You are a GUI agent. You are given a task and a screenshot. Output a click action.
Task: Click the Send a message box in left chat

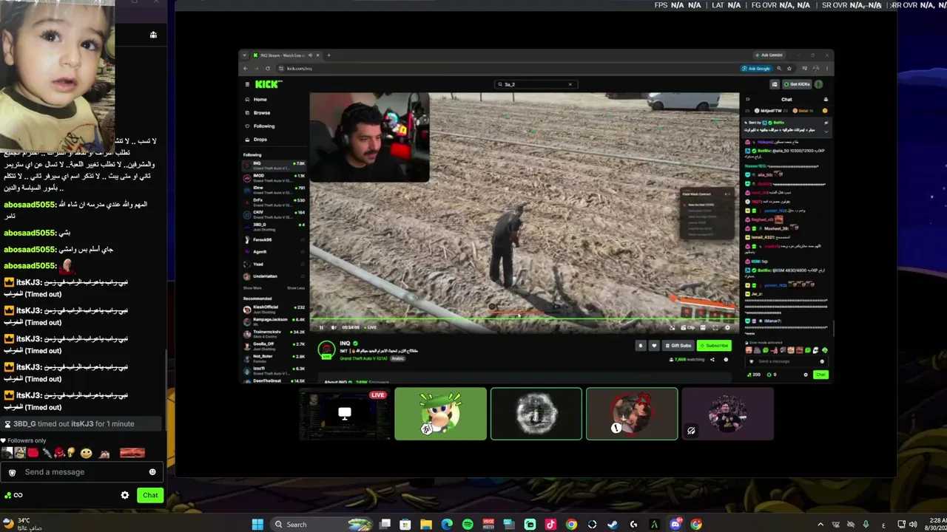81,472
